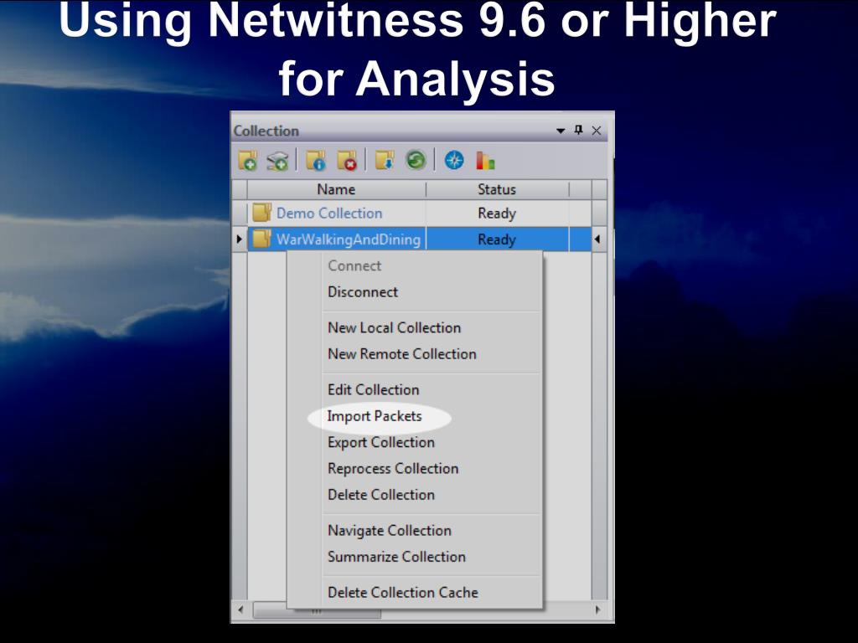Screen dimensions: 858x643
Task: Click the horizontal scrollbar left arrow
Action: pos(240,610)
